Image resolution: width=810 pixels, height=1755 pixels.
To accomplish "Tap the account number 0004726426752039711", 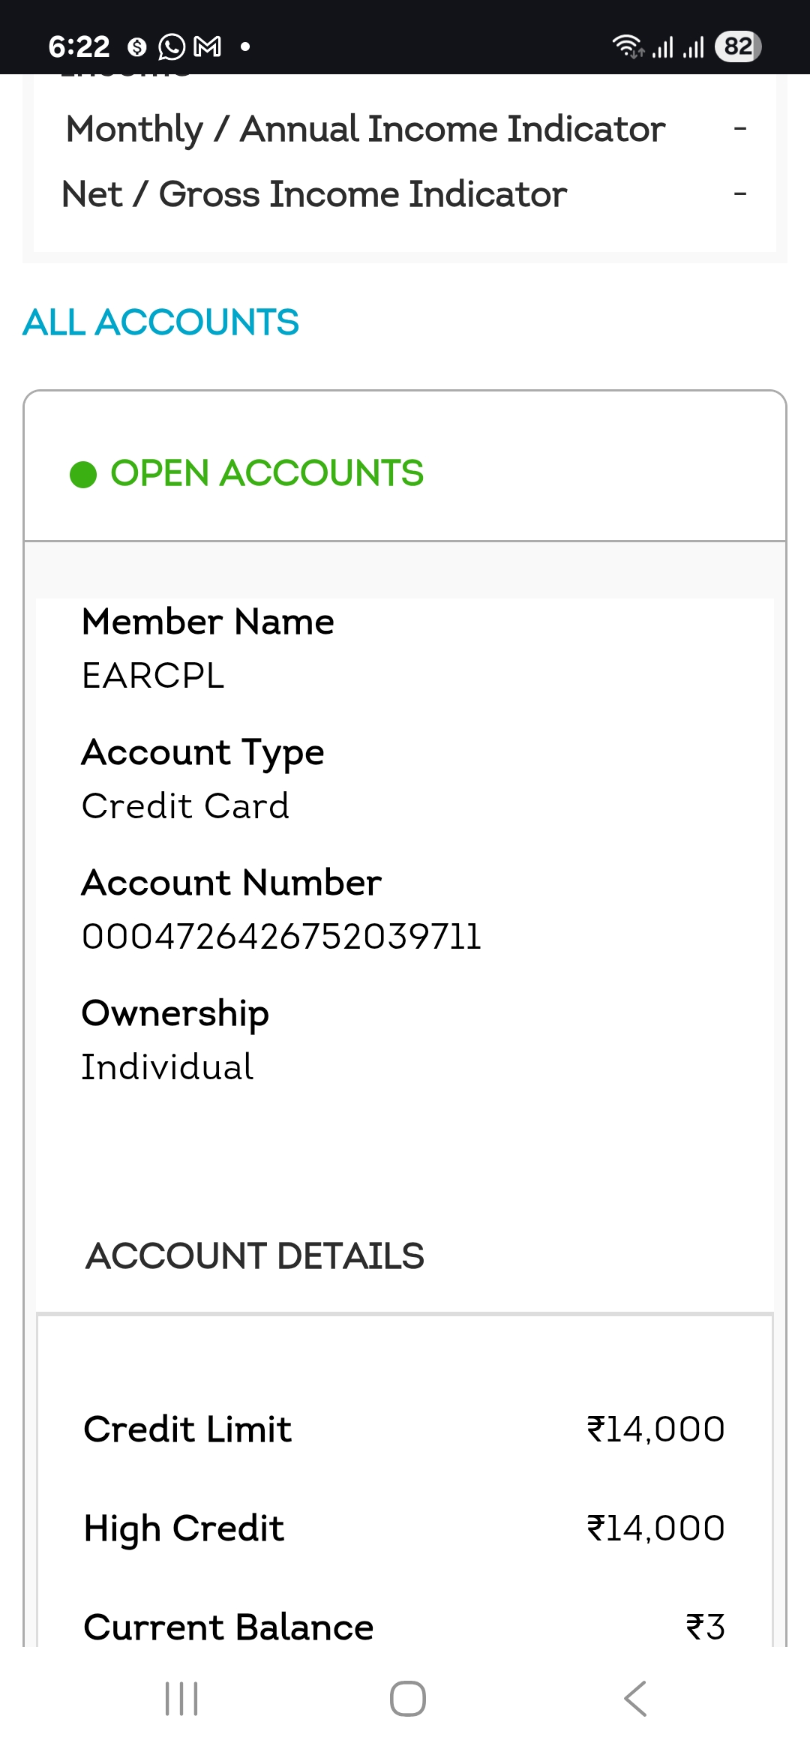I will pyautogui.click(x=281, y=936).
